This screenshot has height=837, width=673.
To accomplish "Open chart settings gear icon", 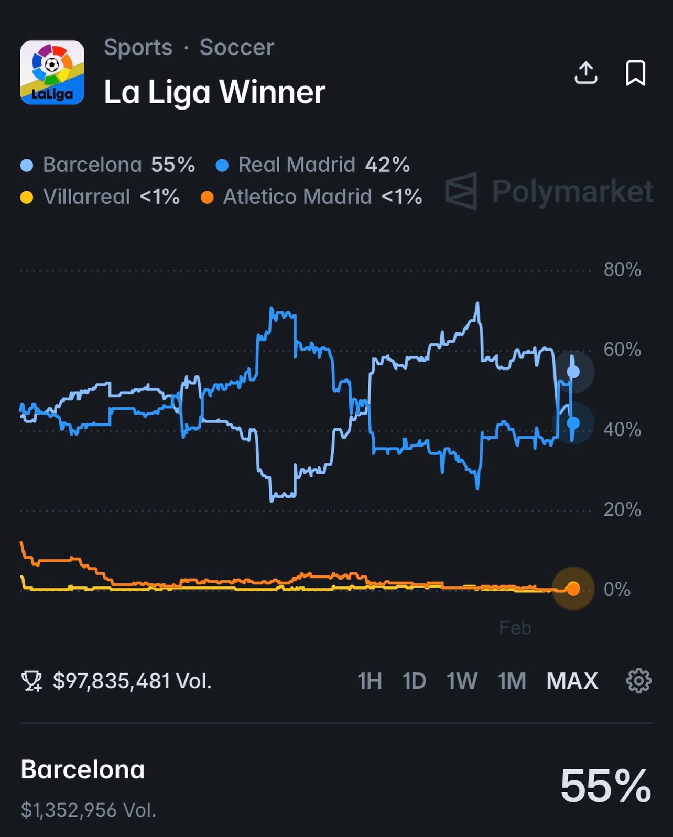I will coord(638,681).
